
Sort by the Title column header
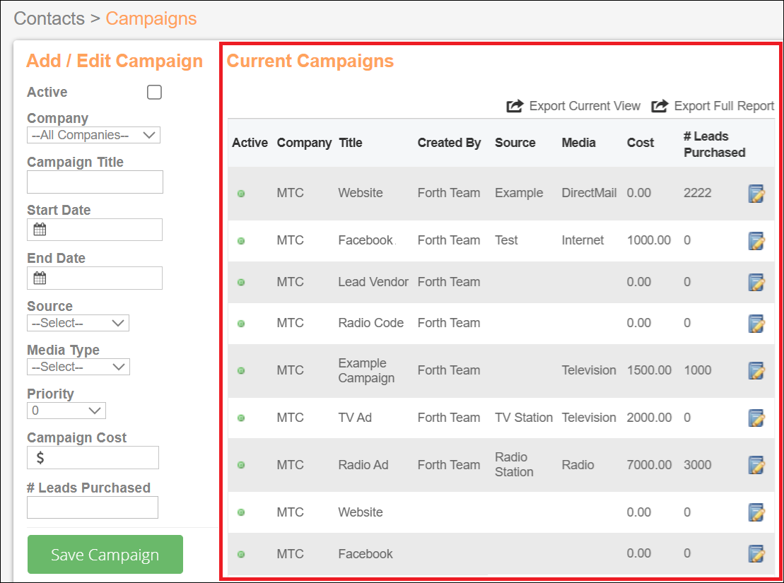[x=351, y=143]
